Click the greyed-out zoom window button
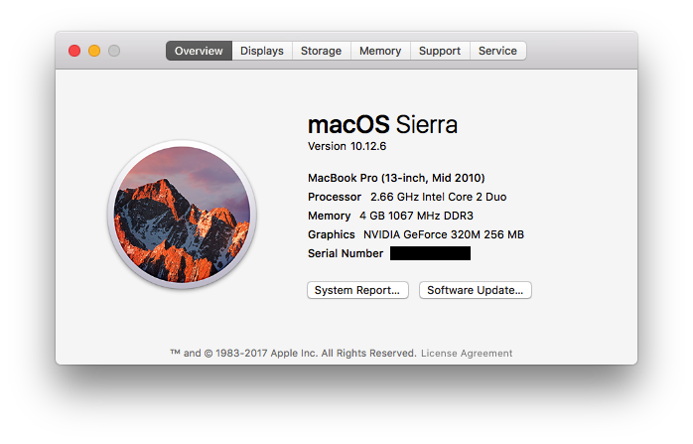693x444 pixels. click(114, 51)
